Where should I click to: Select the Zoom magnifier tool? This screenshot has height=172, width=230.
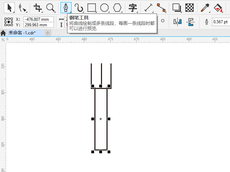click(50, 8)
